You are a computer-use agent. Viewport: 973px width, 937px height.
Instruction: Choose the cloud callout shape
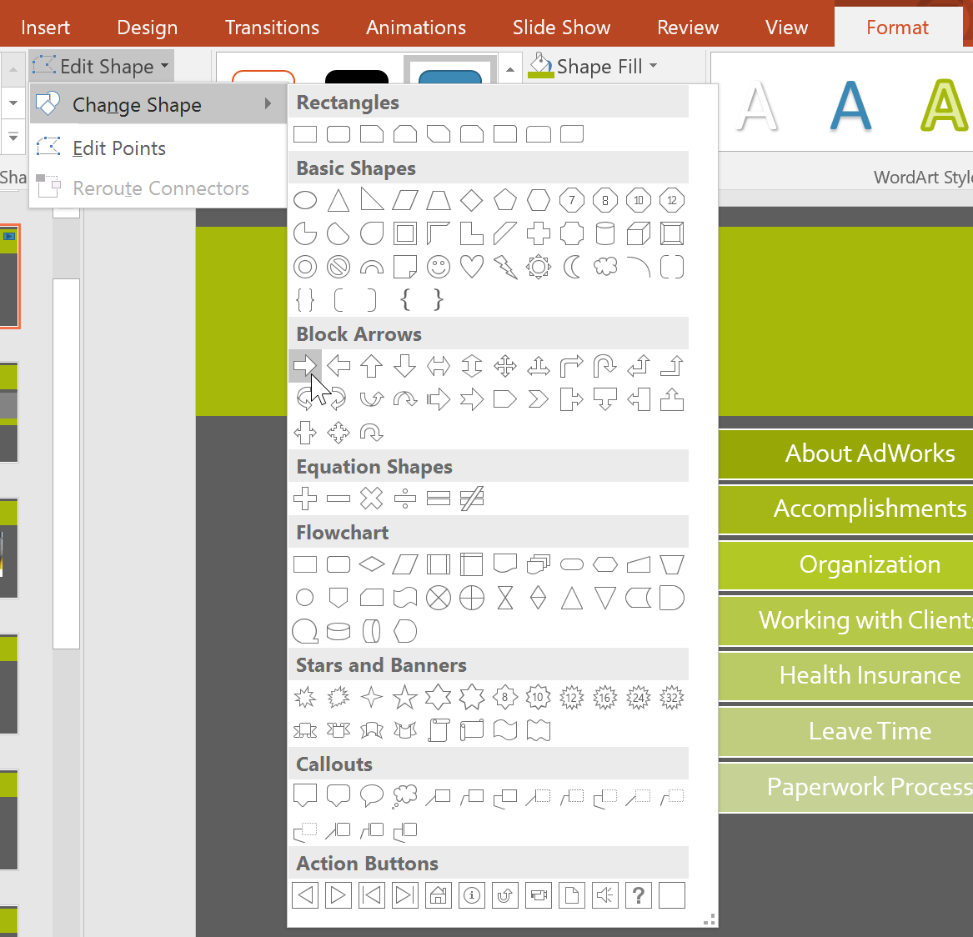click(x=404, y=796)
